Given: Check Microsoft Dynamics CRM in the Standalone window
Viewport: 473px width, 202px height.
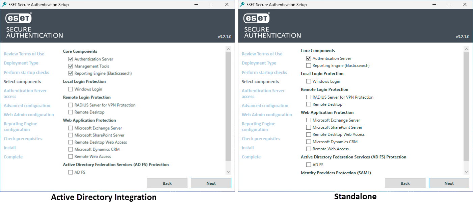Looking at the screenshot, I should 309,142.
